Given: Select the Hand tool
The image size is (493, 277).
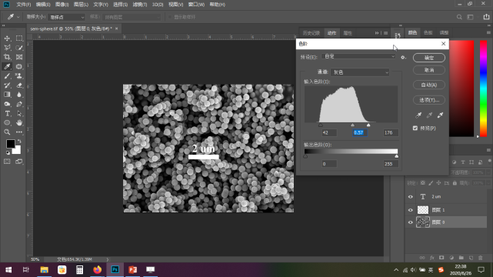Looking at the screenshot, I should click(x=19, y=123).
